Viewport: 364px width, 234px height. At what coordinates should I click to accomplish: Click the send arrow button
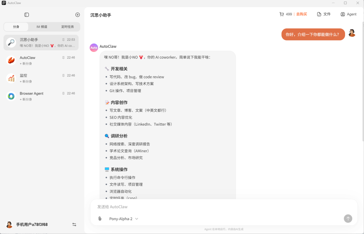(348, 218)
